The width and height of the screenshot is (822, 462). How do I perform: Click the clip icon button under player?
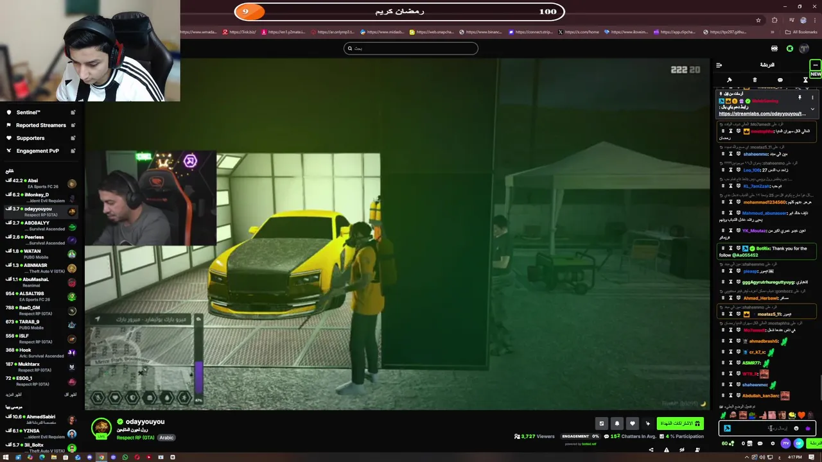pos(601,424)
